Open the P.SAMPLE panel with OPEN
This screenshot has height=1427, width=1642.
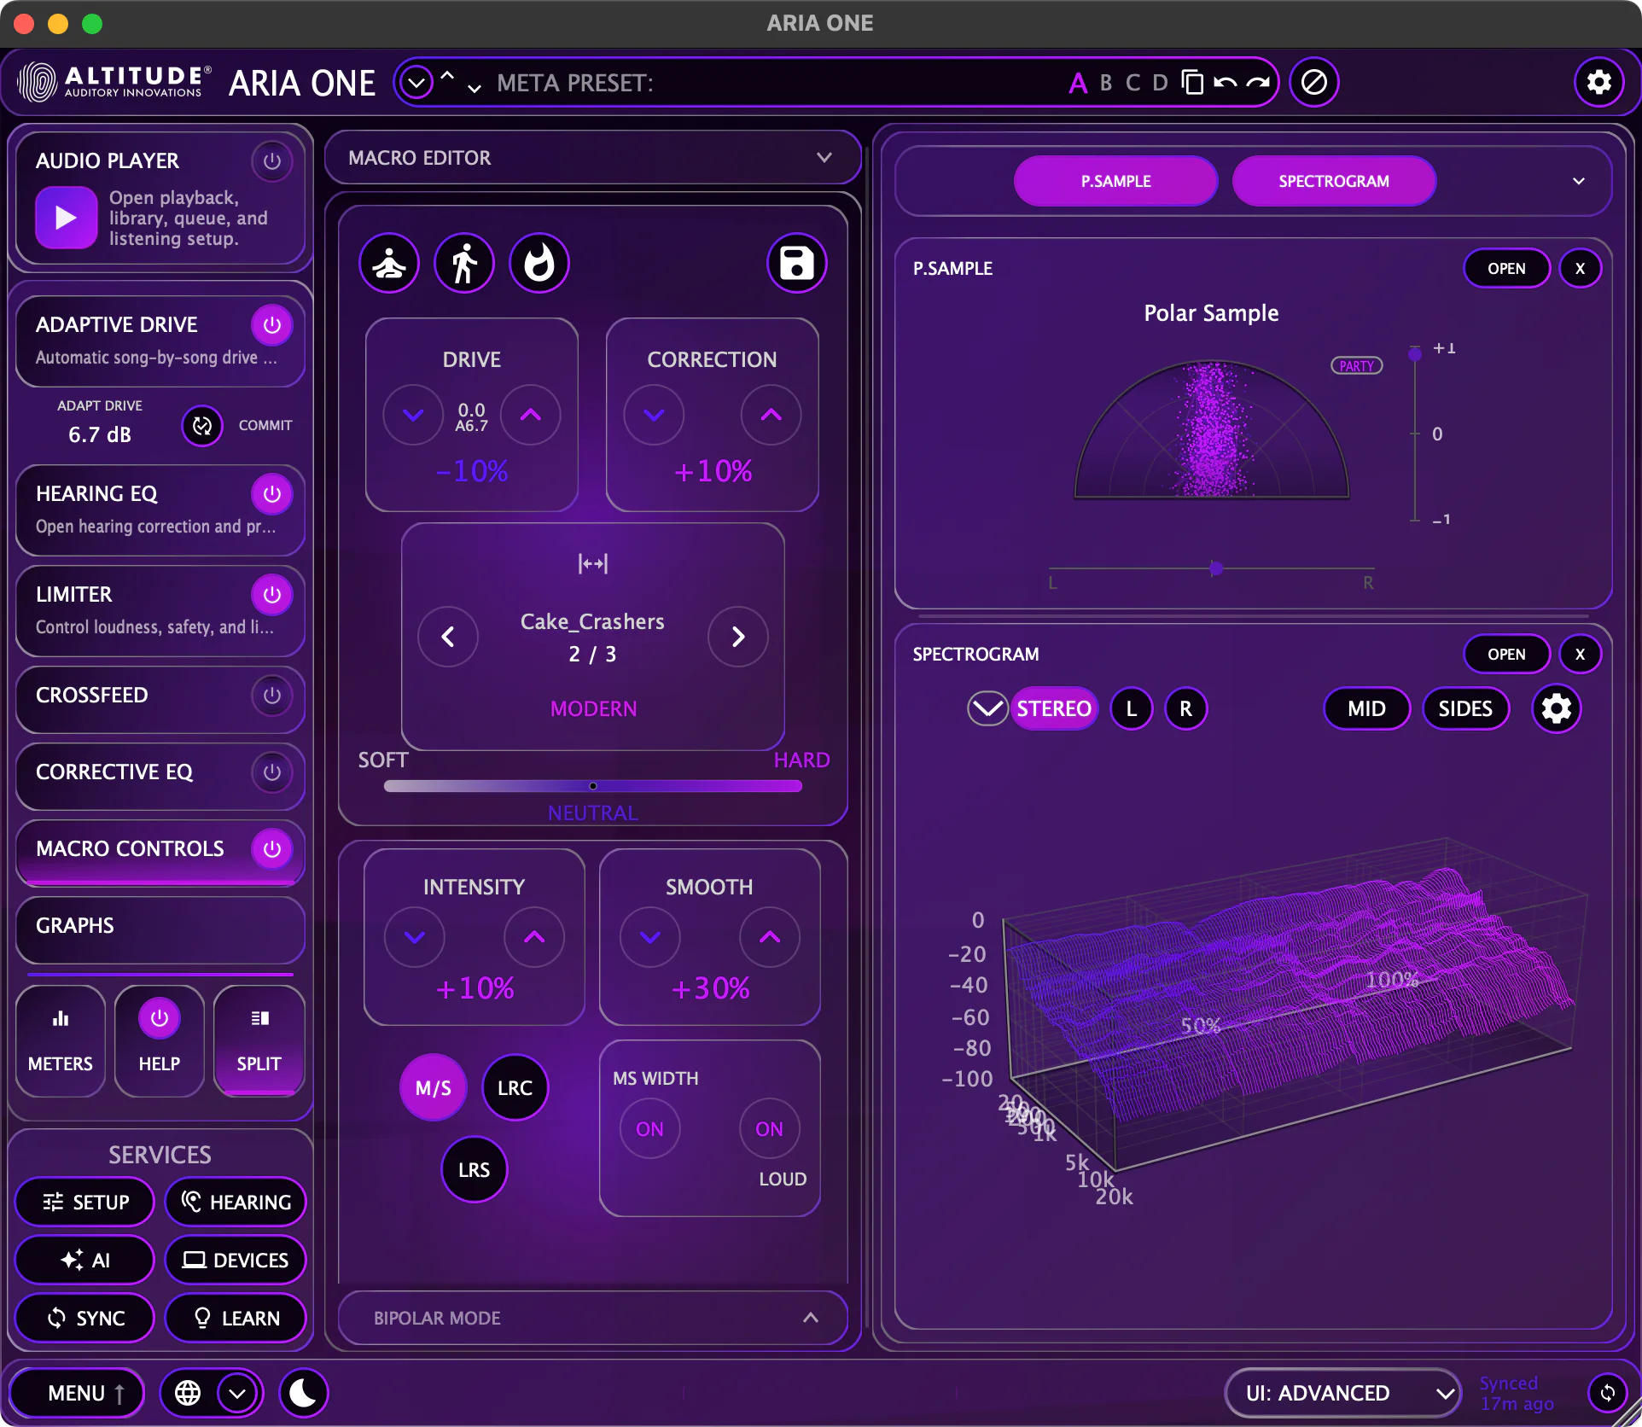(x=1506, y=268)
